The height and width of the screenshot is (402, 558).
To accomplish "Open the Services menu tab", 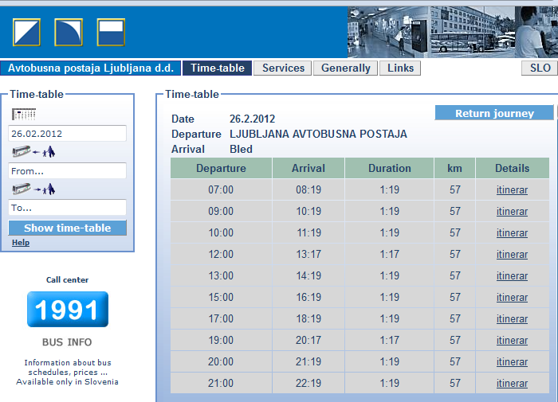I will coord(283,68).
